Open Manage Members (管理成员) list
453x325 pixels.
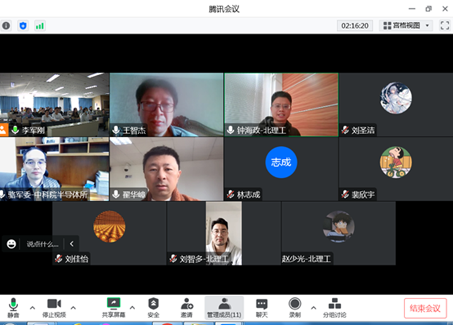tap(224, 307)
